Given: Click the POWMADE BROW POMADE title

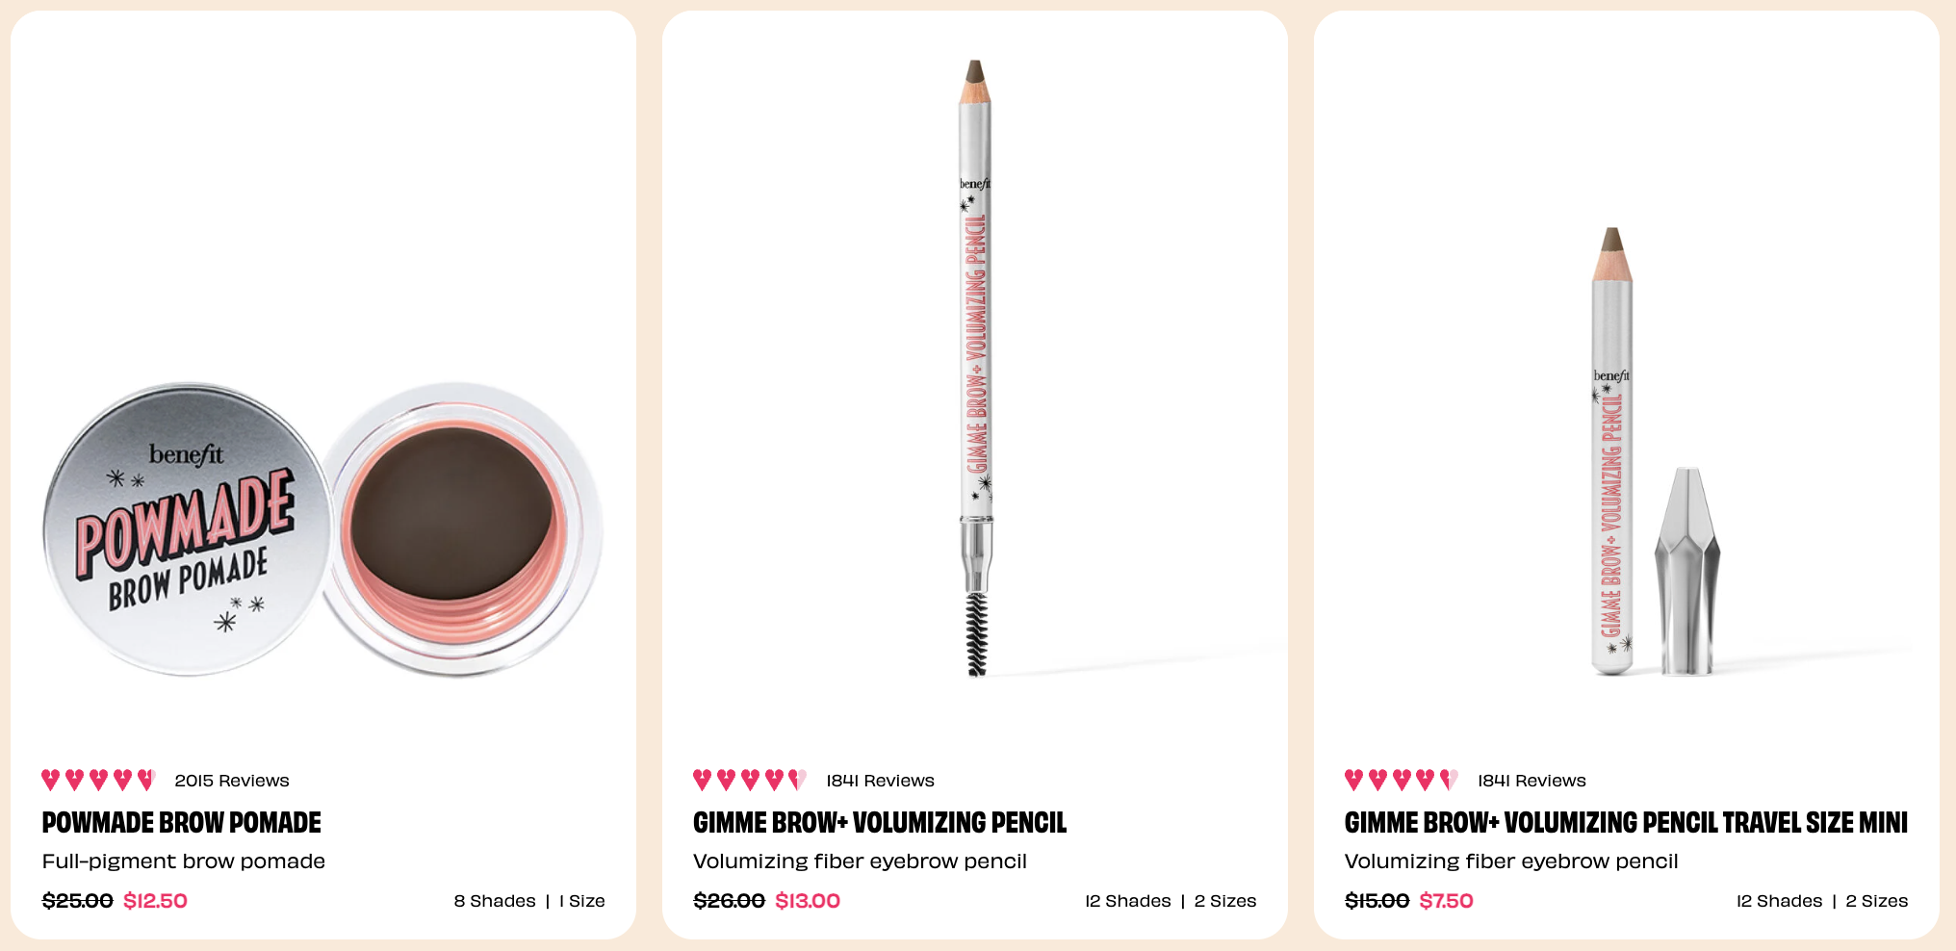Looking at the screenshot, I should 181,823.
